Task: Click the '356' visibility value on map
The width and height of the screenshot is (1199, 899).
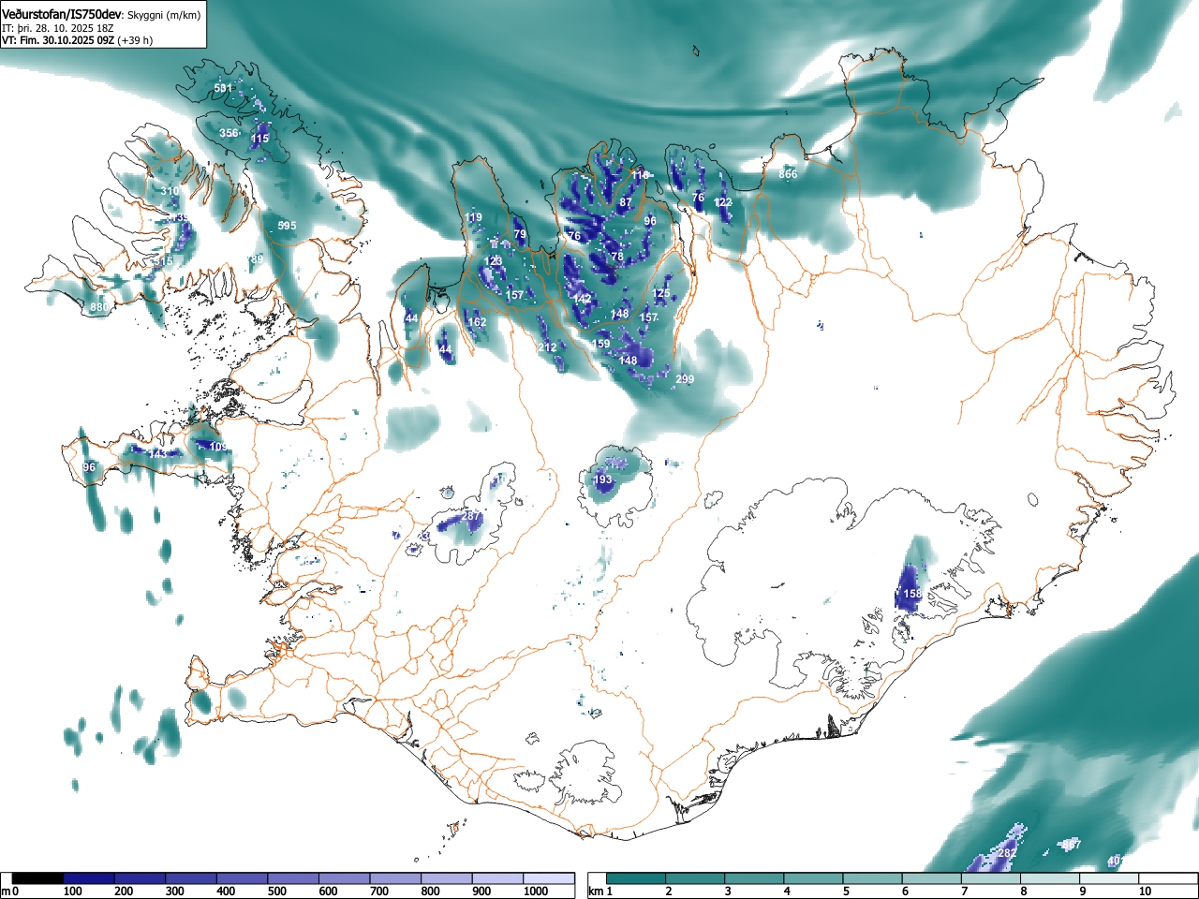Action: (x=229, y=133)
